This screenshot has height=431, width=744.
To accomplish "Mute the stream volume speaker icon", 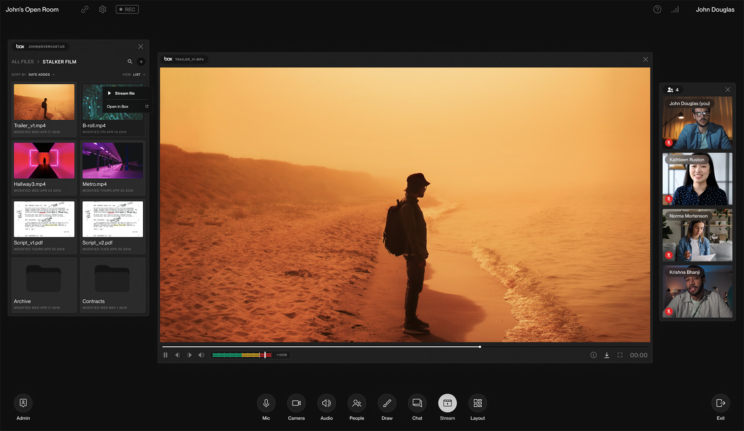I will point(201,355).
